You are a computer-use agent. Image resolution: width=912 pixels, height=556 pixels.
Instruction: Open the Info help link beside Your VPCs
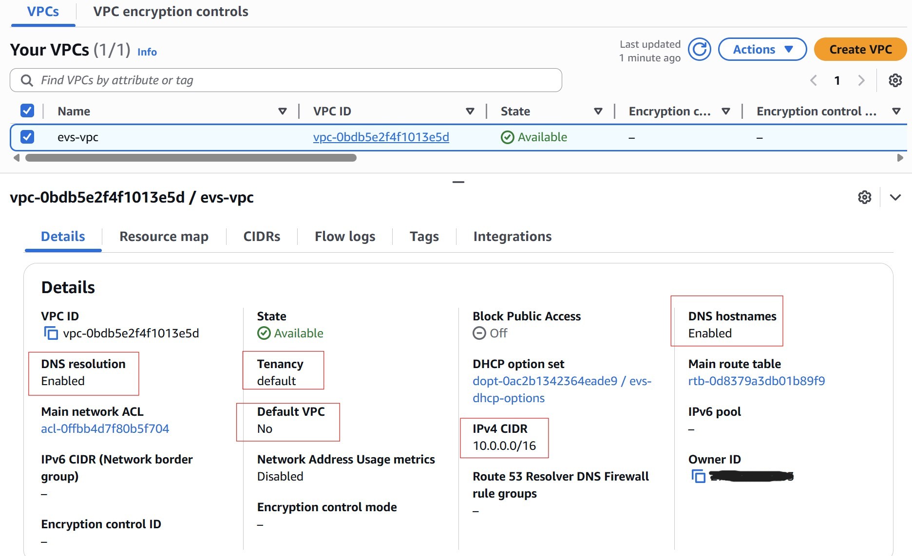point(147,52)
